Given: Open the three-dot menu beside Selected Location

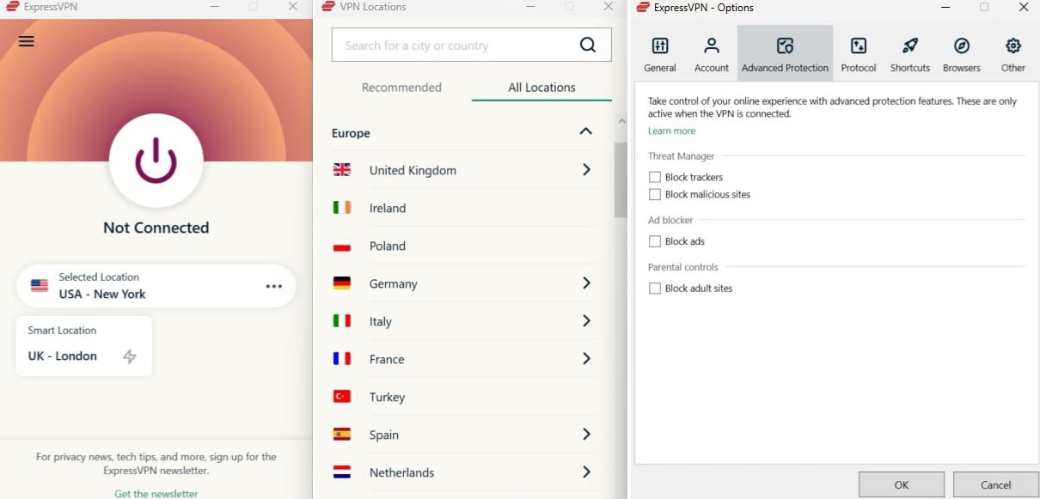Looking at the screenshot, I should pyautogui.click(x=274, y=286).
